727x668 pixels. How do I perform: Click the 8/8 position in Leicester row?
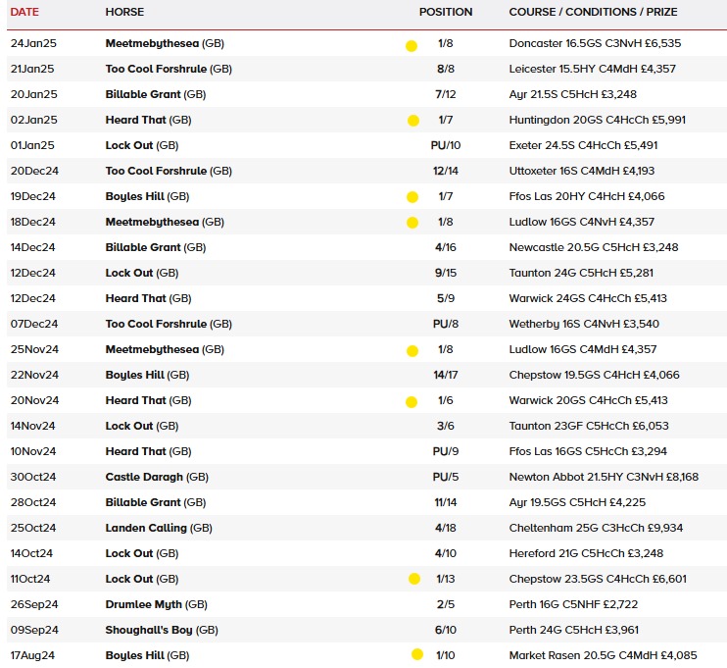click(446, 70)
